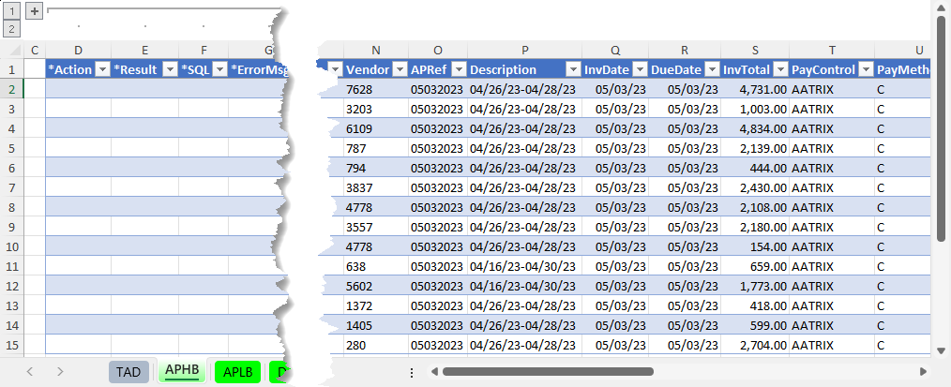Click Vendor cell 7628

click(376, 89)
